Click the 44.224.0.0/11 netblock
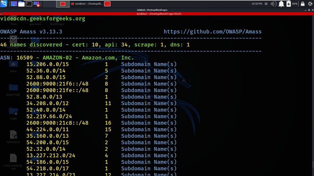 click(x=47, y=129)
